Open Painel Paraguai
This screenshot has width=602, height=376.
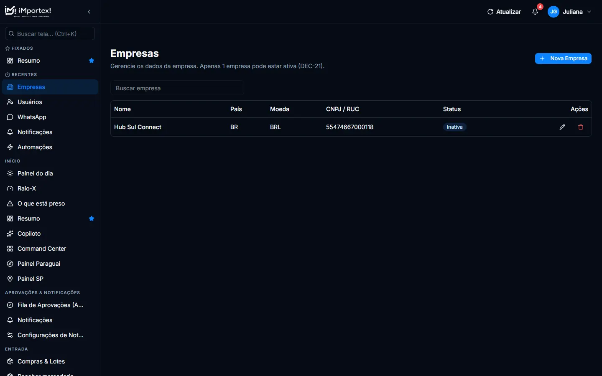coord(50,264)
